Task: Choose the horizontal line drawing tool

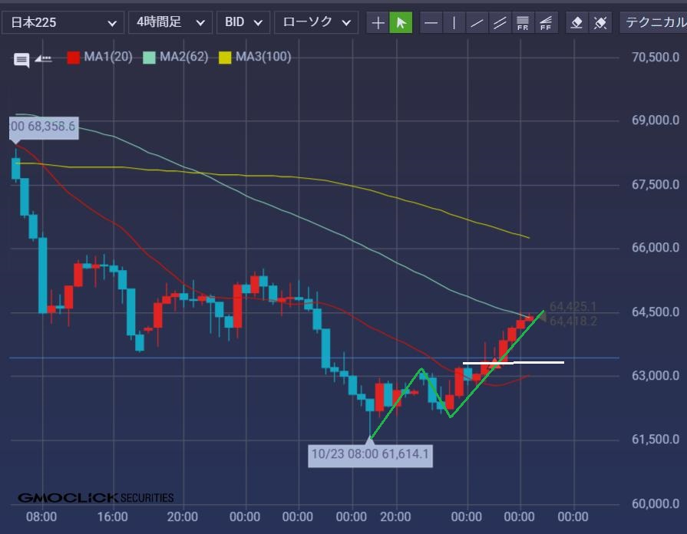Action: click(x=431, y=22)
